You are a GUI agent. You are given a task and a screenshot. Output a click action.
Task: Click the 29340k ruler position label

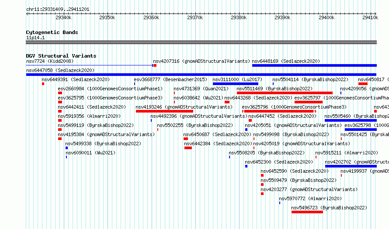(x=63, y=17)
